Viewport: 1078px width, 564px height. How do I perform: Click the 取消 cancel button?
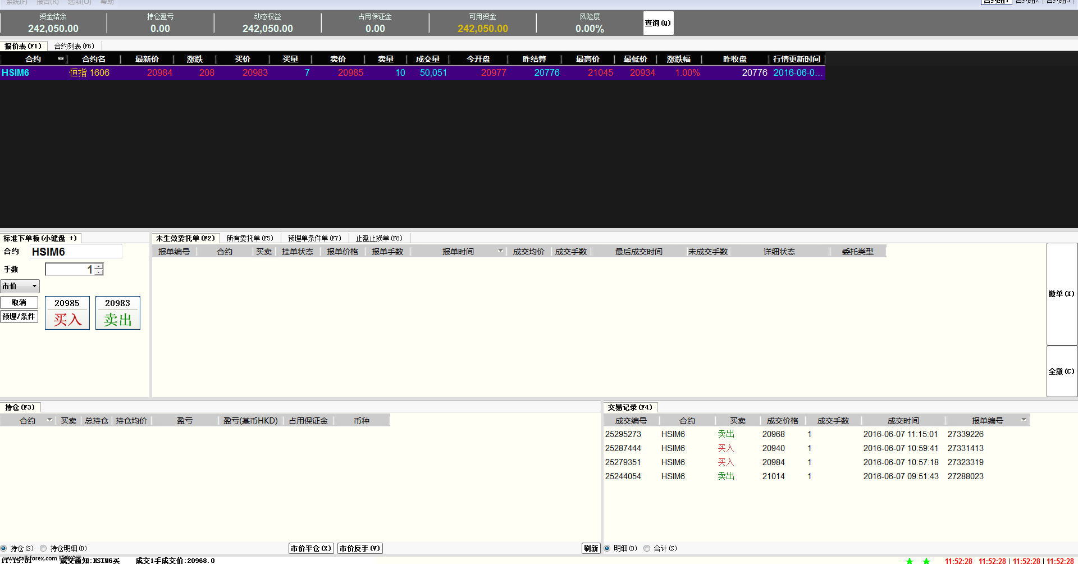click(19, 302)
